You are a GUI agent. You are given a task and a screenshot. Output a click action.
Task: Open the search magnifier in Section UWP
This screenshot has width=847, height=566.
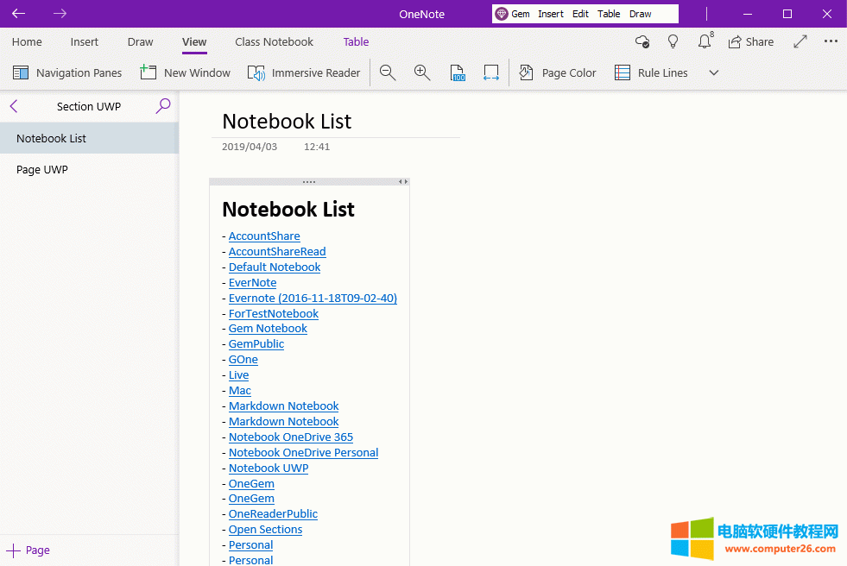[x=162, y=106]
